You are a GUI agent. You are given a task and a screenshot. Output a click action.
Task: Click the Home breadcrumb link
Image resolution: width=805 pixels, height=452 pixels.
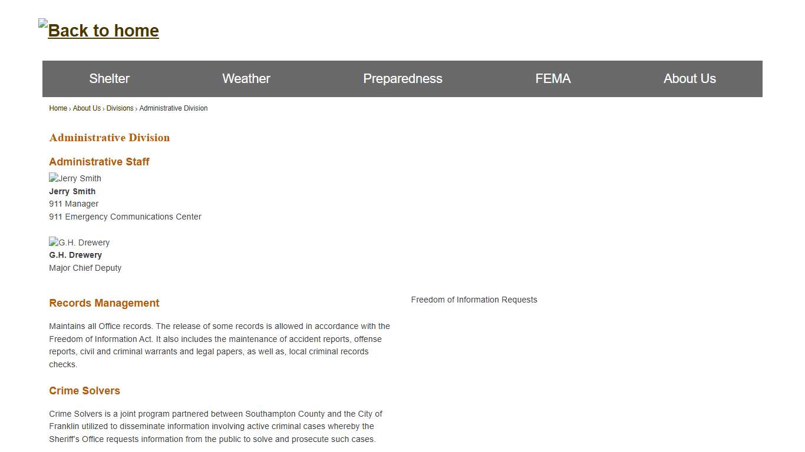58,108
